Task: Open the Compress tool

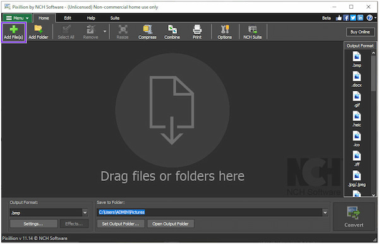Action: click(147, 32)
